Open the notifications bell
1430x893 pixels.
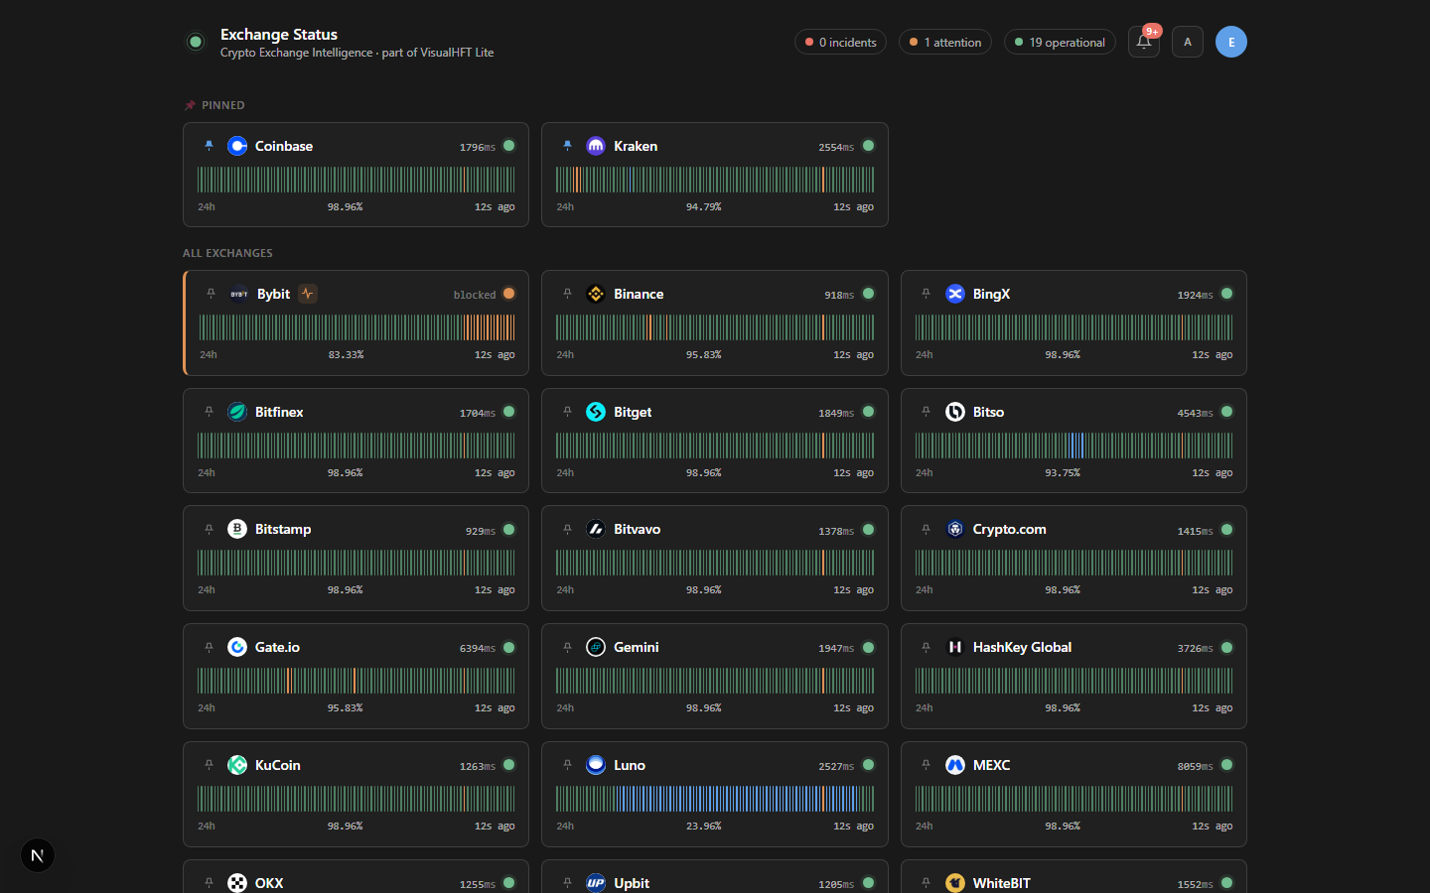point(1144,42)
